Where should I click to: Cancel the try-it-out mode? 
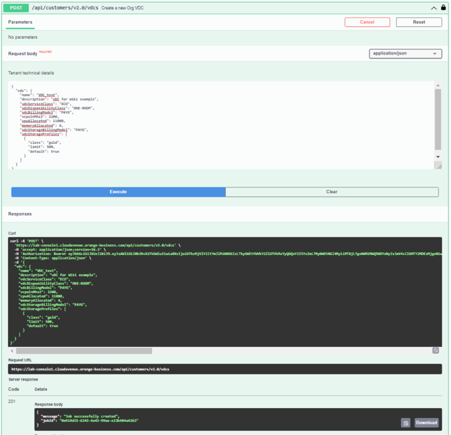(x=367, y=22)
